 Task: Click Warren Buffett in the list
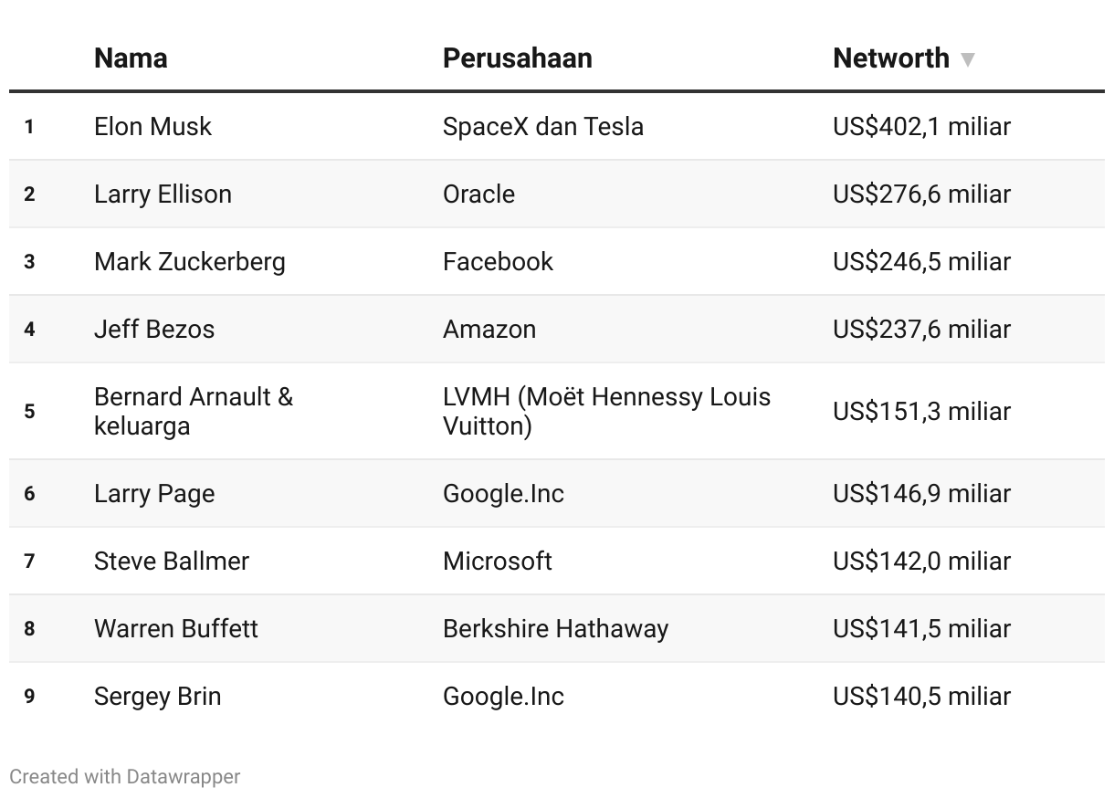176,628
